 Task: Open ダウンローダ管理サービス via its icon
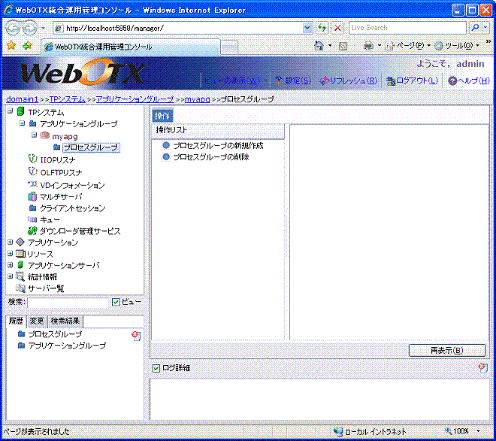tap(32, 231)
